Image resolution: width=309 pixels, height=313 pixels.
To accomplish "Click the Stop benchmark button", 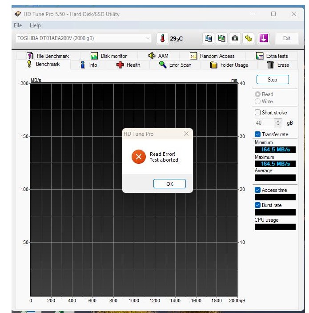I will (x=272, y=80).
